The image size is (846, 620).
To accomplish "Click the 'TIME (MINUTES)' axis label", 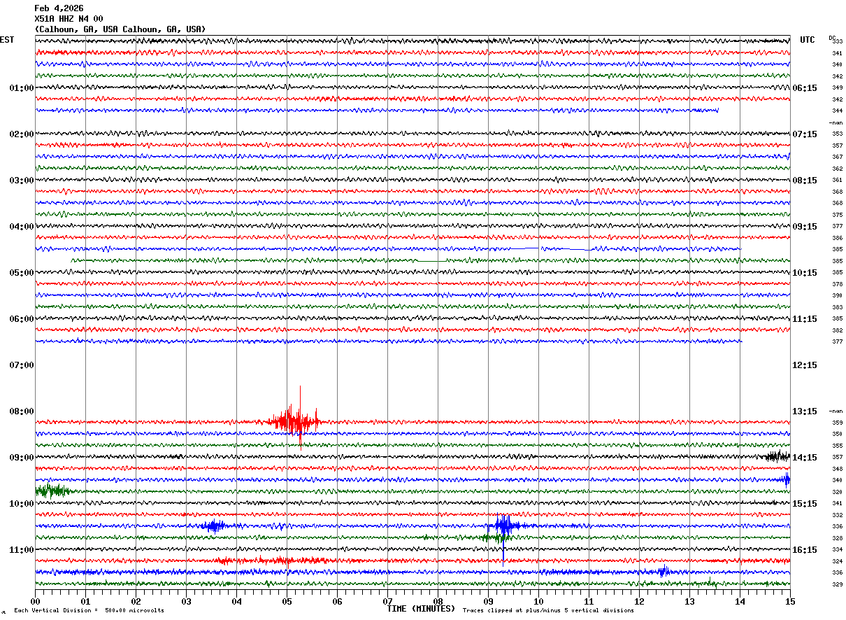I will pyautogui.click(x=421, y=609).
